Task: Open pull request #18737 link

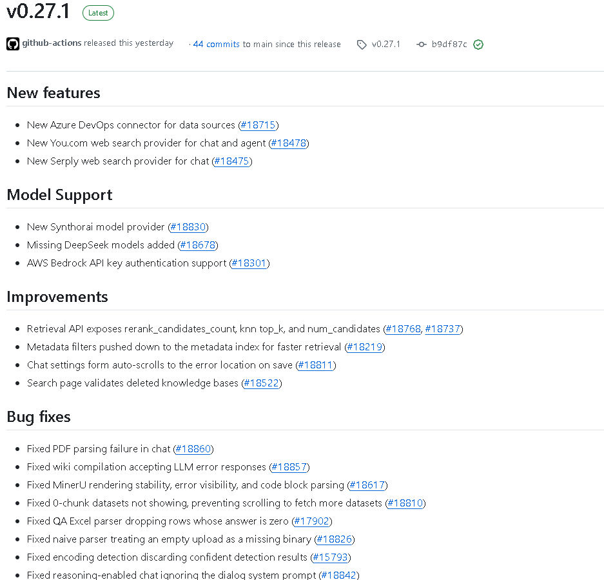Action: coord(443,329)
